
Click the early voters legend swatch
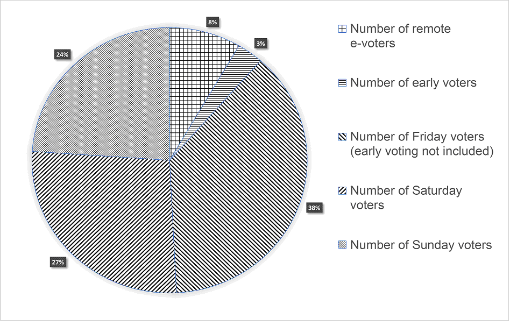pos(343,83)
